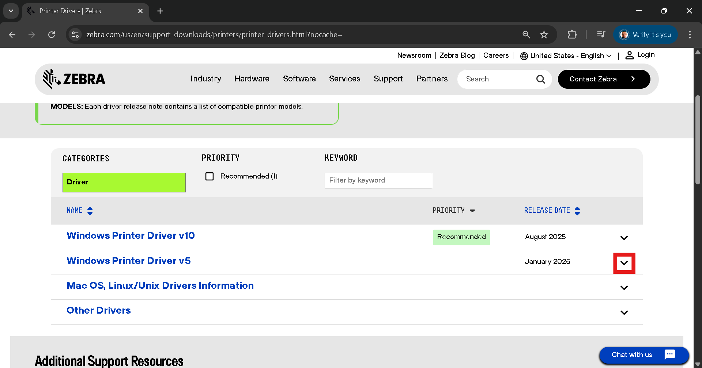Image resolution: width=702 pixels, height=368 pixels.
Task: Enable the Recommended priority checkbox
Action: coord(210,176)
